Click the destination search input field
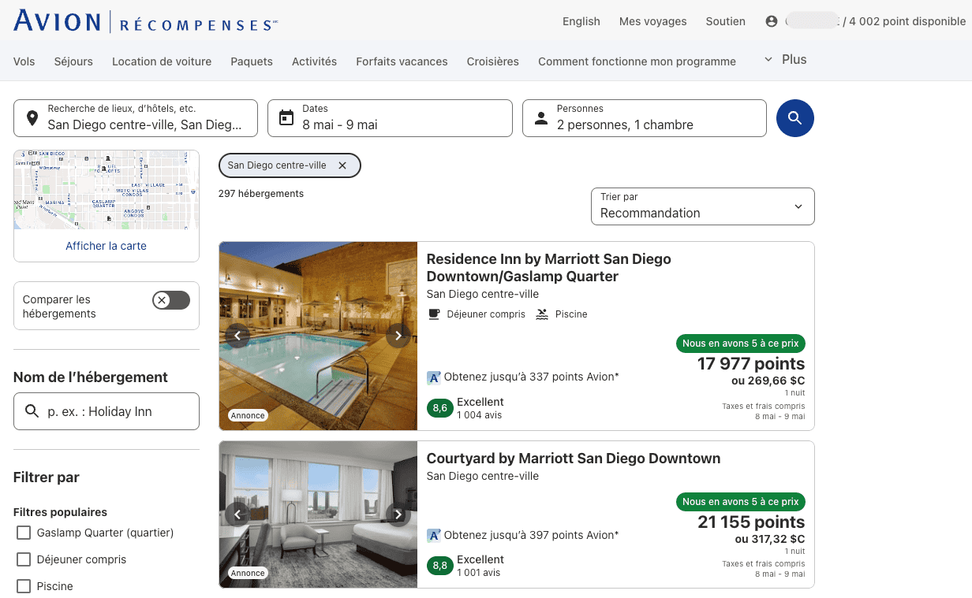972x598 pixels. click(136, 118)
